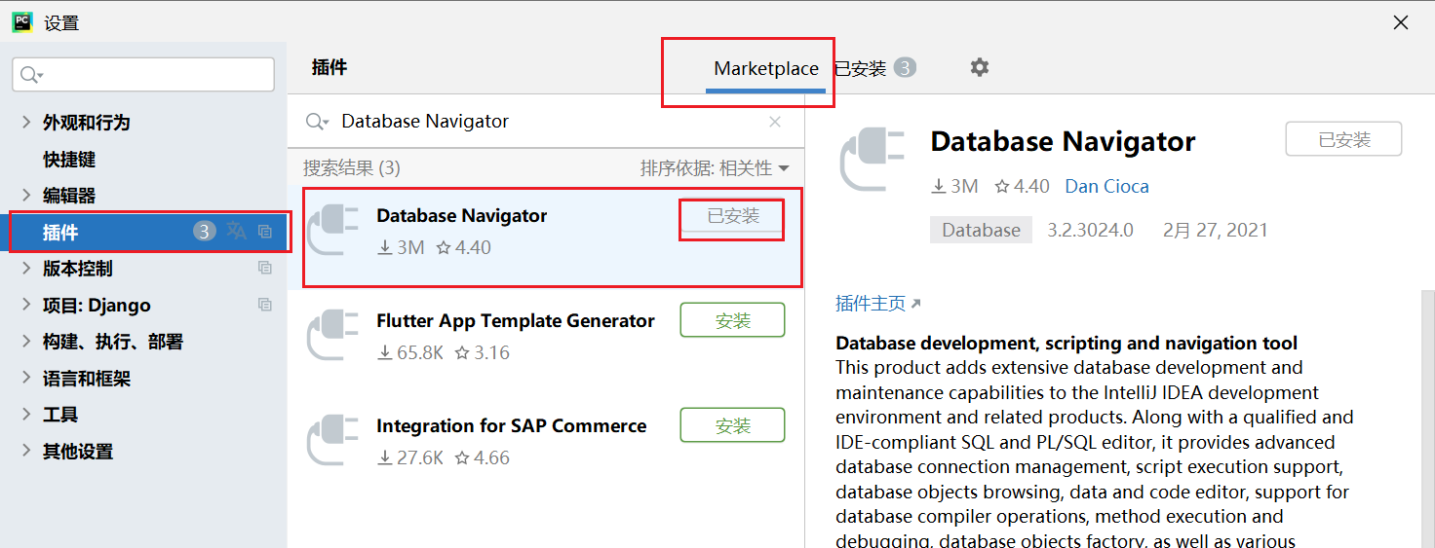The image size is (1435, 548).
Task: Click the Database tag label
Action: click(x=981, y=231)
